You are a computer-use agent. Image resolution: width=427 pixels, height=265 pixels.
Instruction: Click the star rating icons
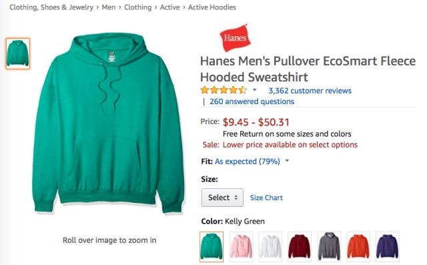click(x=224, y=90)
